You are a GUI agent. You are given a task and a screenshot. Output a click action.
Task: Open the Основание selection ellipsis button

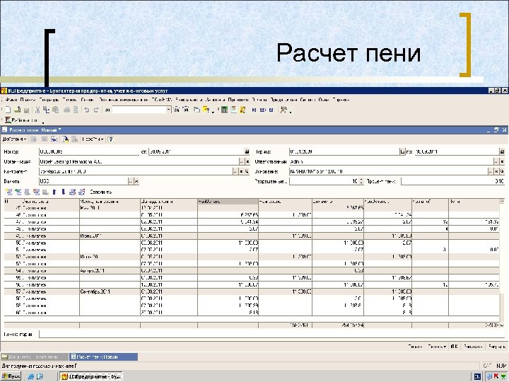490,171
